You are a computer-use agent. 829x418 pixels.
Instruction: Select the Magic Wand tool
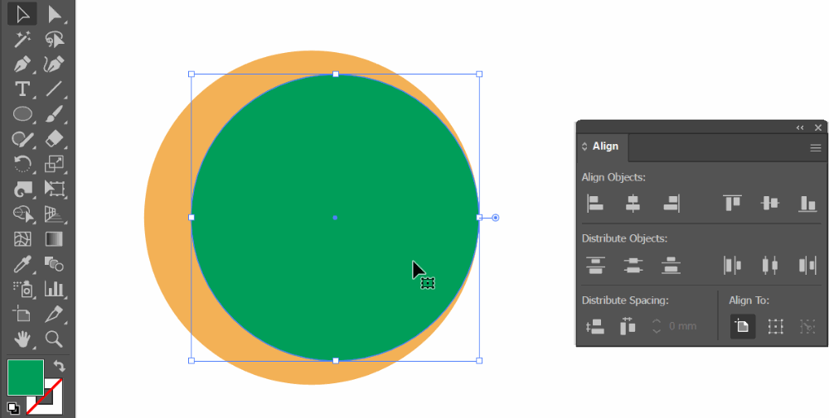point(22,40)
